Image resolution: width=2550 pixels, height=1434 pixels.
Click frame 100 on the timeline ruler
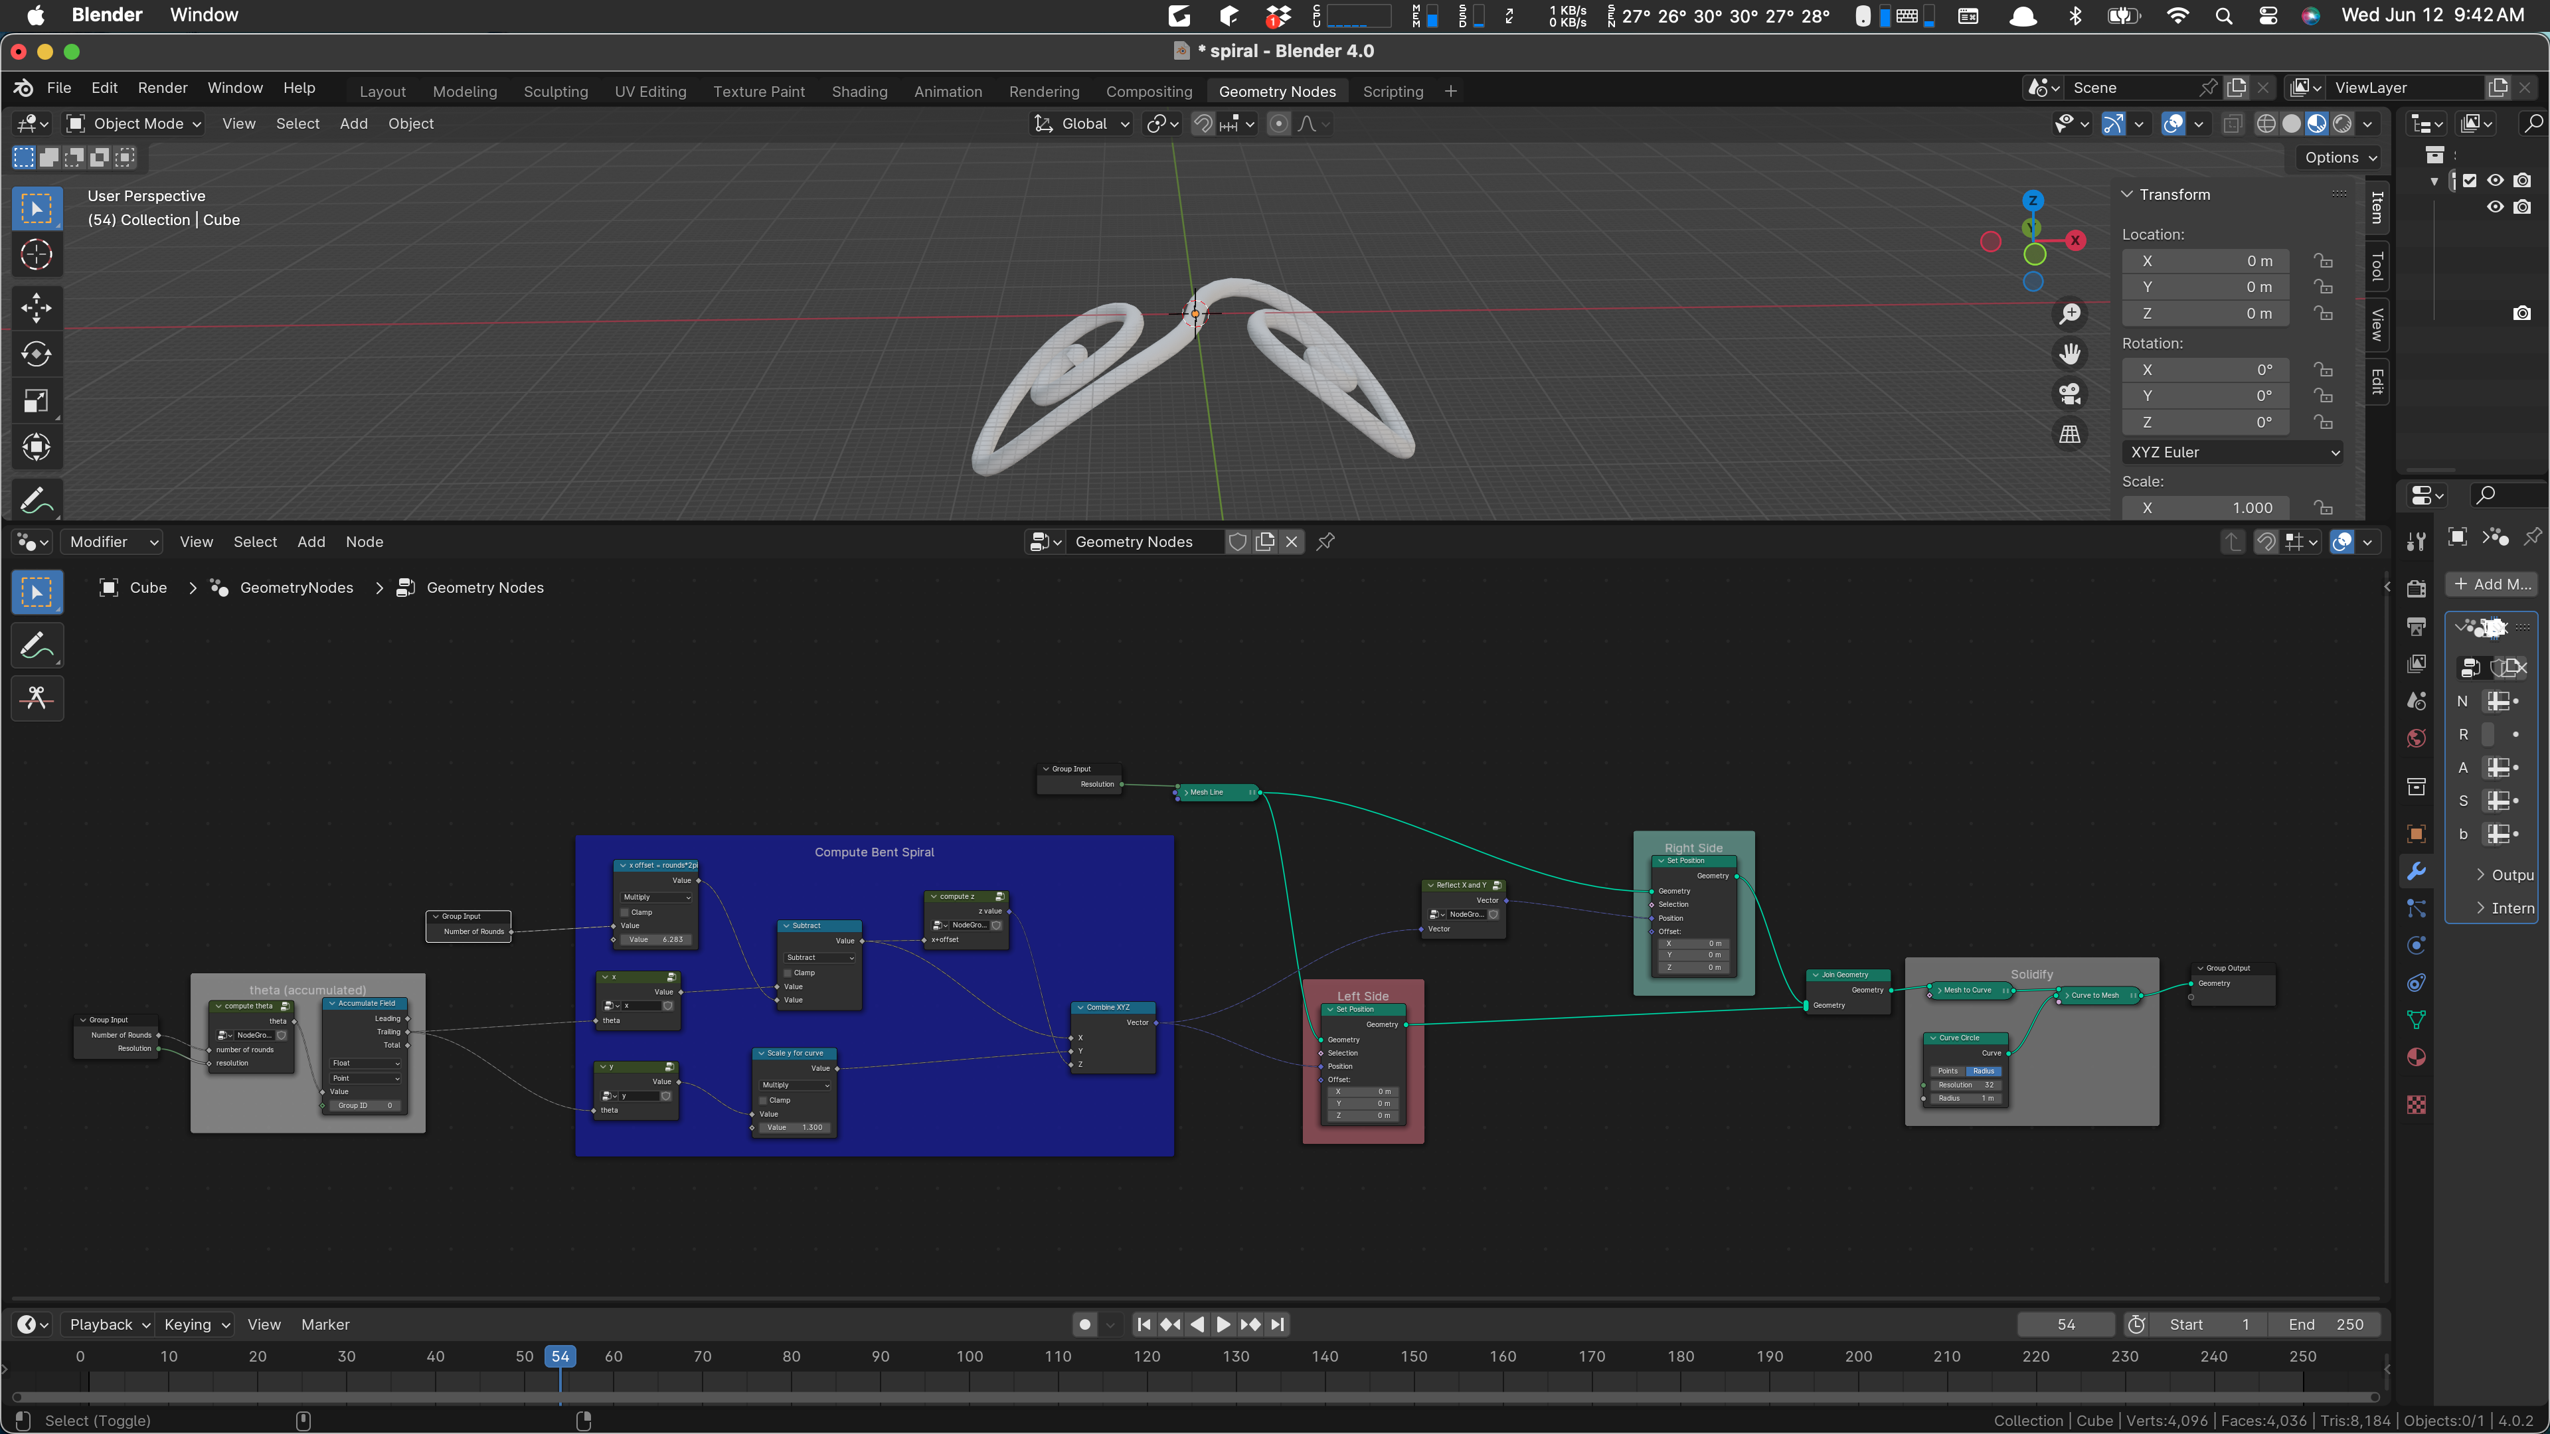969,1356
